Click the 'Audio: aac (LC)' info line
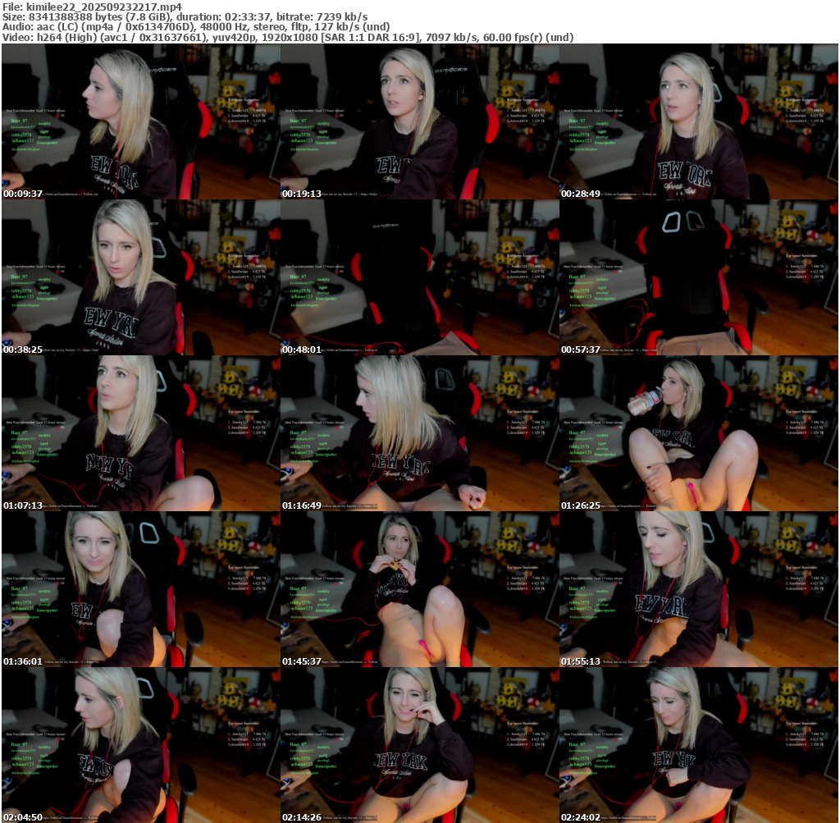This screenshot has width=840, height=823. point(196,27)
